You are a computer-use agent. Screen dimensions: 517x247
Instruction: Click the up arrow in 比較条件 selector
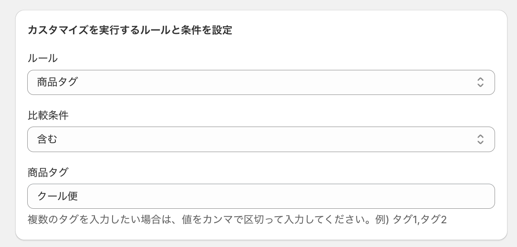(x=481, y=136)
